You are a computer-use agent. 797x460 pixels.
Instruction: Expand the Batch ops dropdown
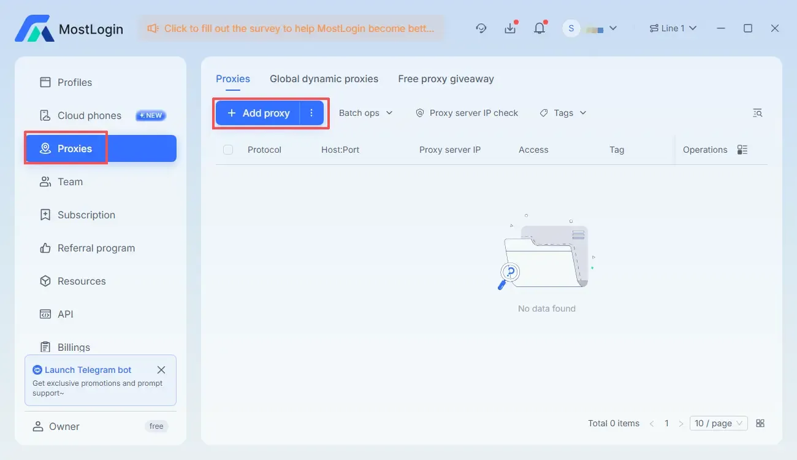pyautogui.click(x=365, y=113)
